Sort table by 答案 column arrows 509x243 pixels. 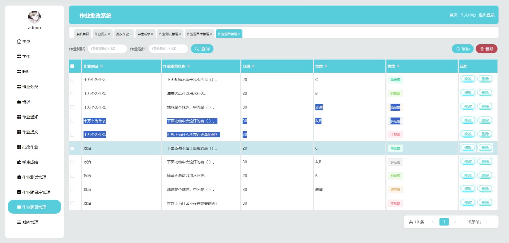click(x=326, y=66)
